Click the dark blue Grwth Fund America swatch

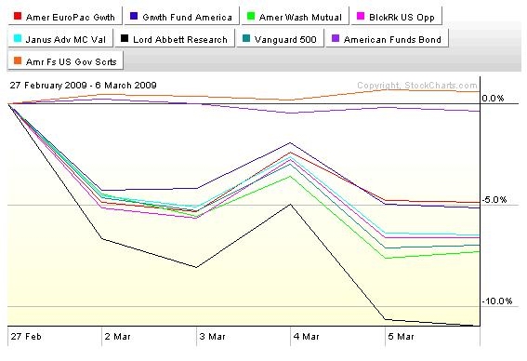134,16
